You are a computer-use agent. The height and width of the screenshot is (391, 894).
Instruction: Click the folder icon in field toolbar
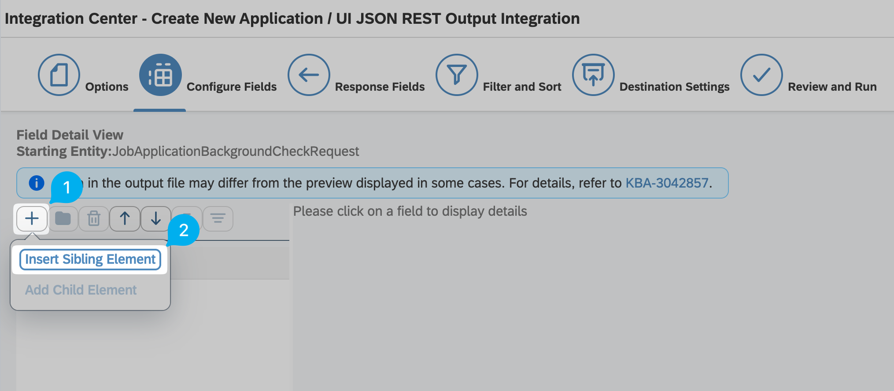click(x=63, y=219)
